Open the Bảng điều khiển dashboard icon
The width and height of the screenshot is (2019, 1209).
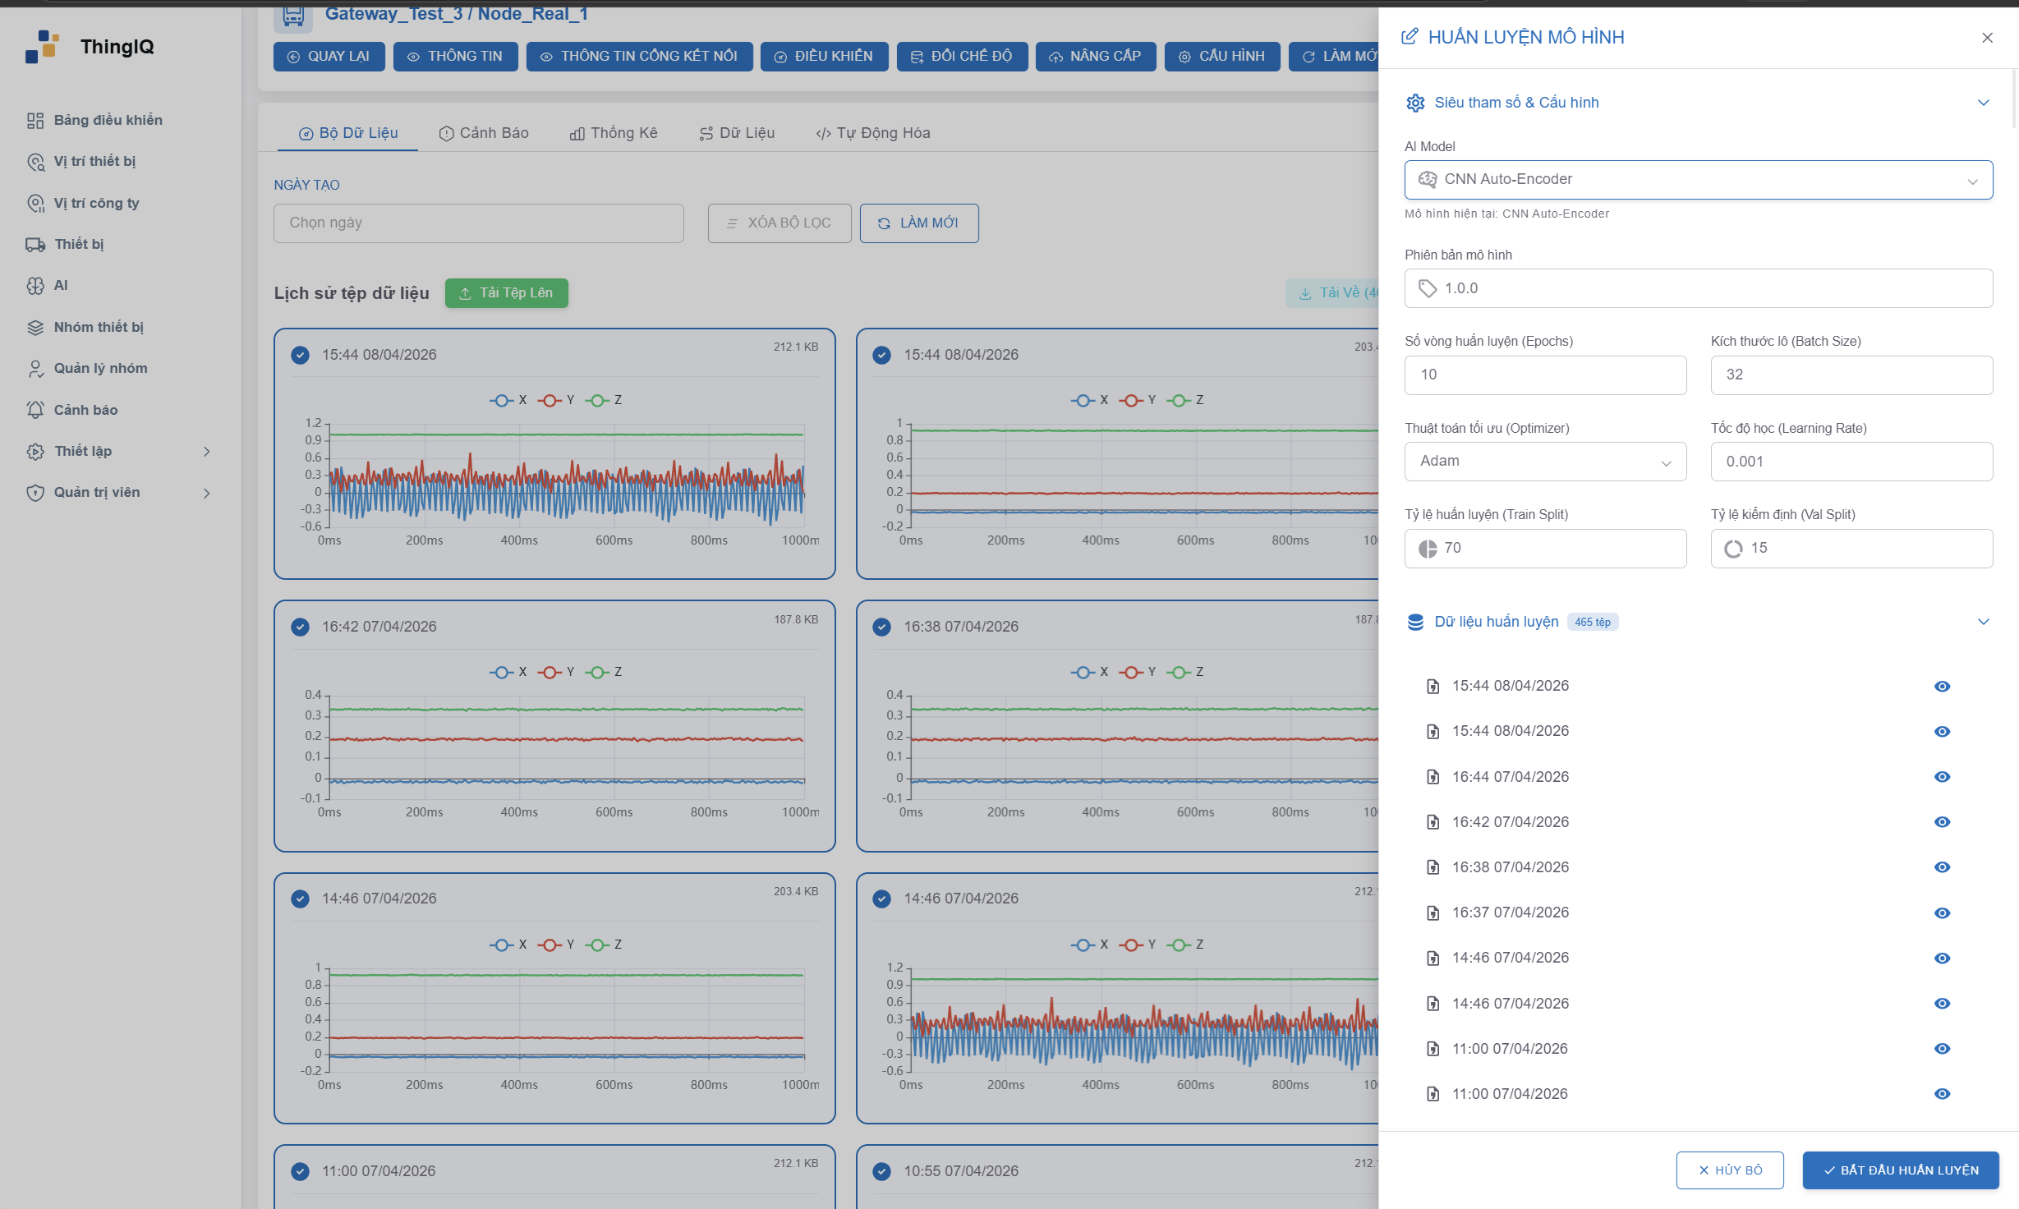pyautogui.click(x=35, y=121)
